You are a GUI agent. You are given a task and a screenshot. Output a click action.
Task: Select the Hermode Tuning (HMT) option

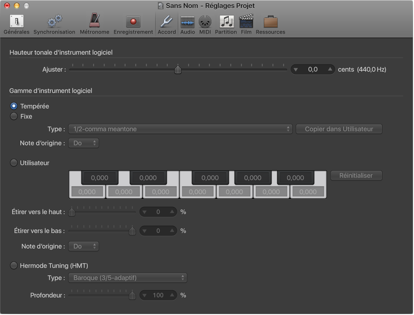point(14,266)
